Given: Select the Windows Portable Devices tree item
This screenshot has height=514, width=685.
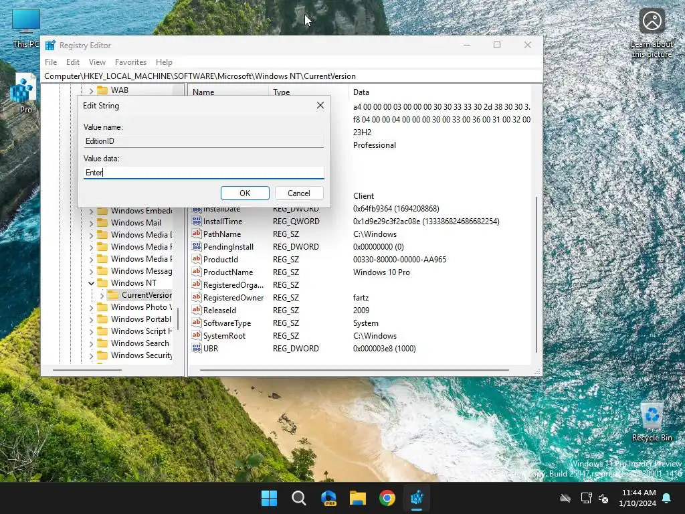Looking at the screenshot, I should (x=140, y=319).
